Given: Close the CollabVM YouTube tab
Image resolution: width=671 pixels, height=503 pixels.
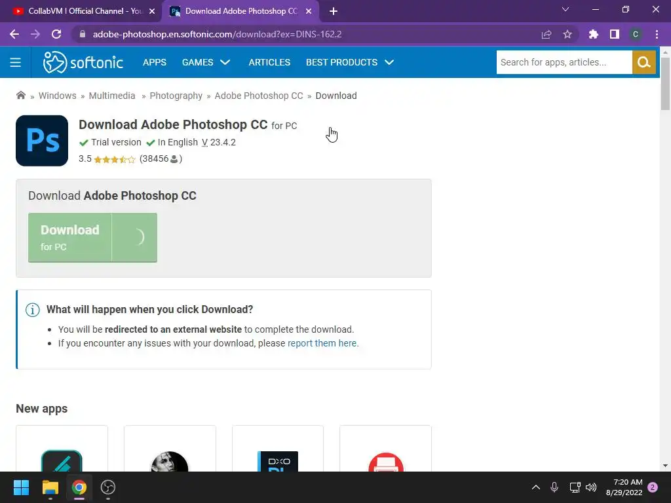Looking at the screenshot, I should click(x=152, y=12).
